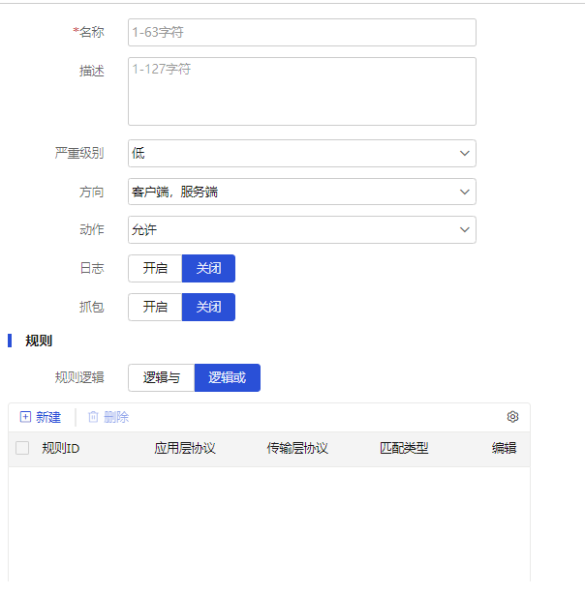Set 抓包 to 关闭
This screenshot has width=585, height=594.
pyautogui.click(x=208, y=307)
